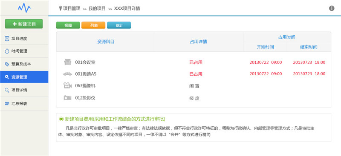Click end time 20130723 18:00 of 001会议室
341x156 pixels.
click(309, 62)
